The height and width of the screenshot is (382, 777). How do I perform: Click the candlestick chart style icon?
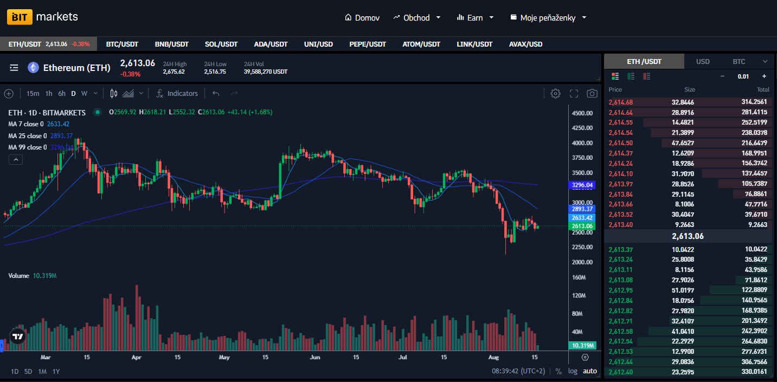coord(113,93)
